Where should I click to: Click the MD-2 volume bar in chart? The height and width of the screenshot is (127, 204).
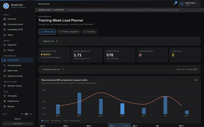(122, 109)
